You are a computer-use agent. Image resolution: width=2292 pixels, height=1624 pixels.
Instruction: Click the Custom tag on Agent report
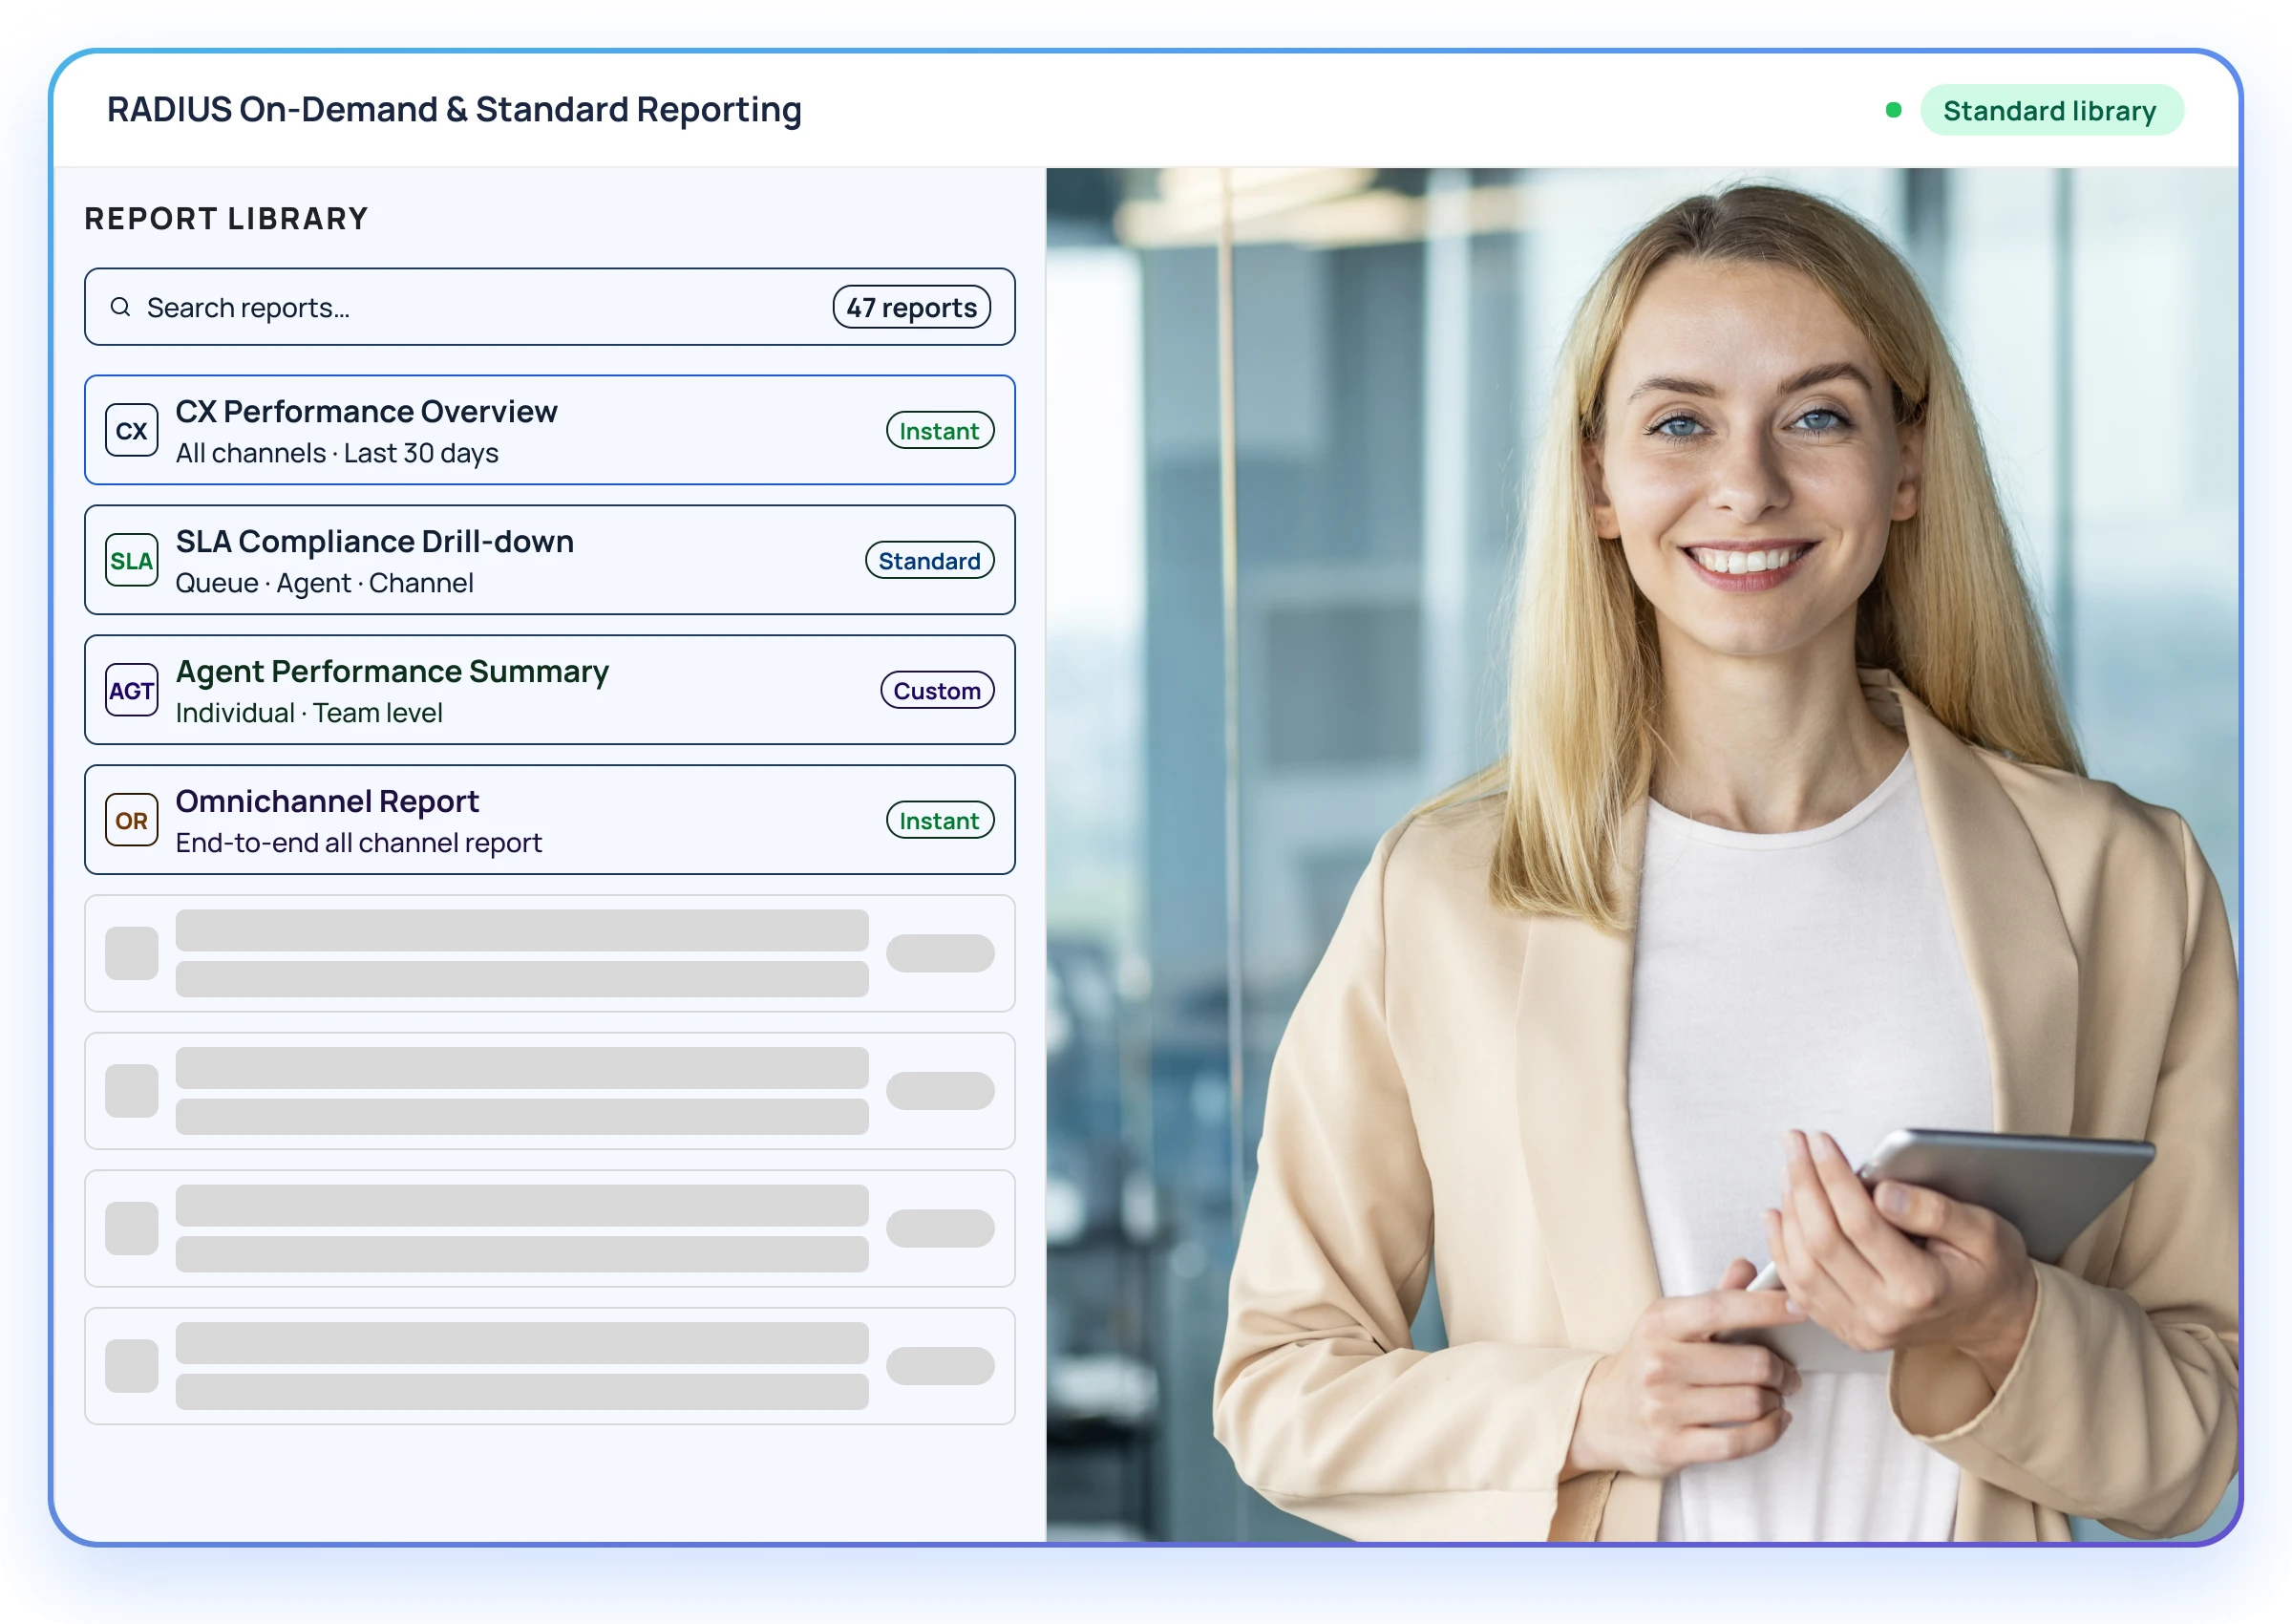coord(937,691)
